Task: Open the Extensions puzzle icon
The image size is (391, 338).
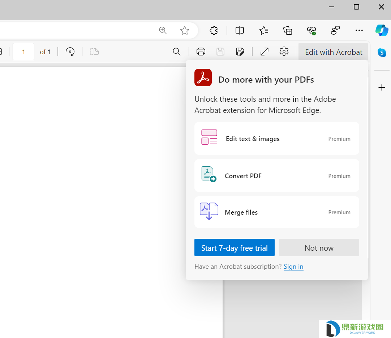Action: click(214, 30)
